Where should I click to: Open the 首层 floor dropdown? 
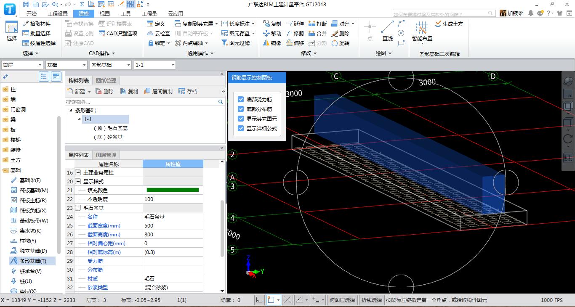point(22,65)
